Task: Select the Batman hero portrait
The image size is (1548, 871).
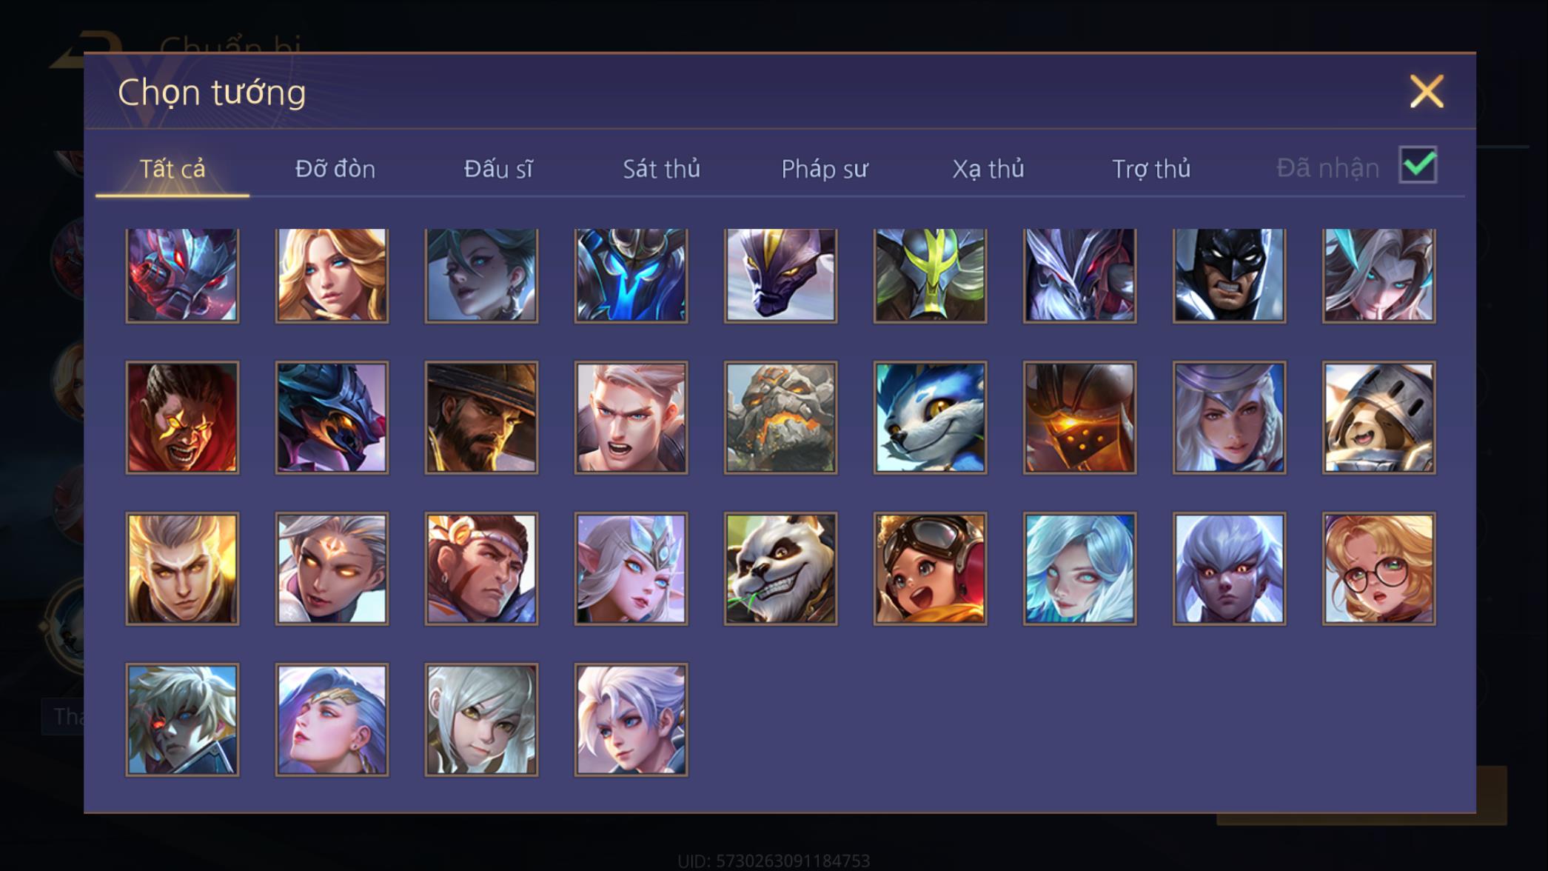Action: click(x=1229, y=275)
